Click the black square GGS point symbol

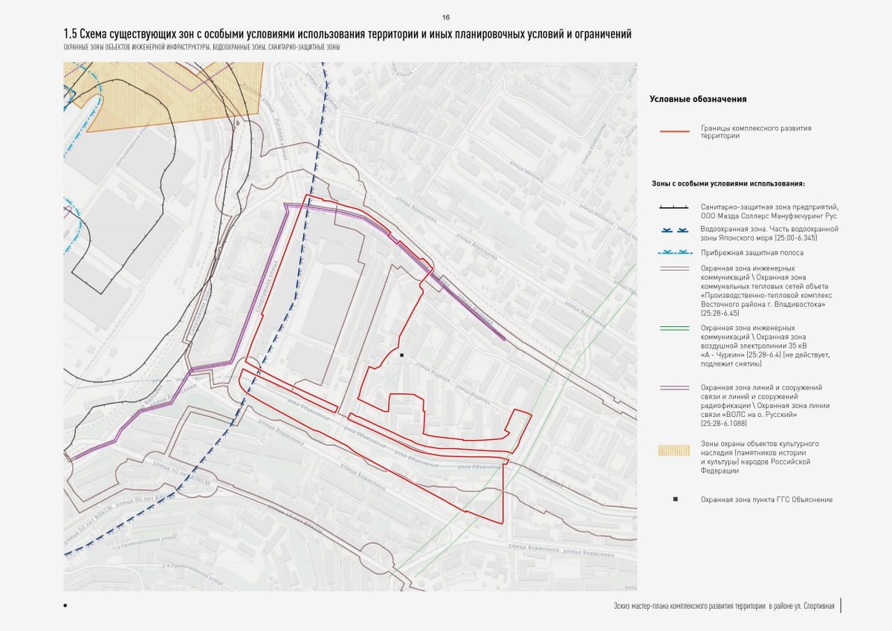tap(675, 499)
